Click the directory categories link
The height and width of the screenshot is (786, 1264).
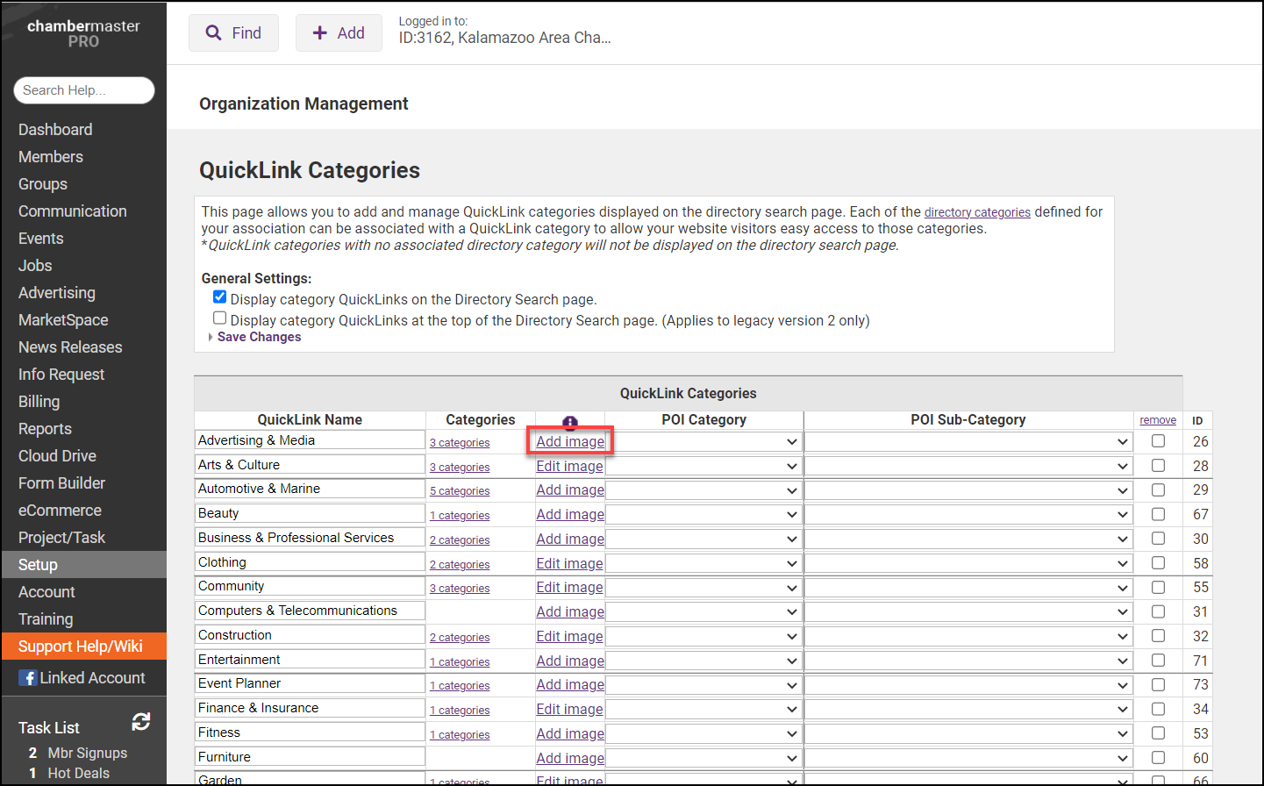pos(977,211)
